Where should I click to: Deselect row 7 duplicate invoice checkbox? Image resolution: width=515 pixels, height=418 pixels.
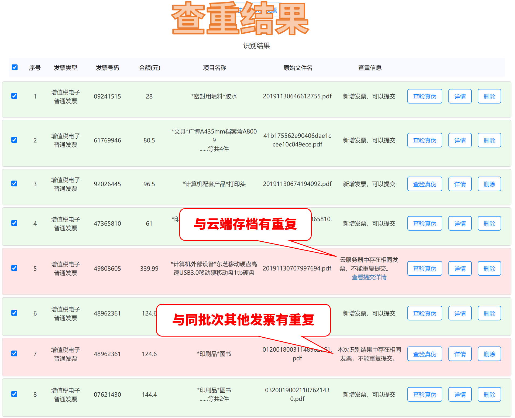click(x=14, y=354)
